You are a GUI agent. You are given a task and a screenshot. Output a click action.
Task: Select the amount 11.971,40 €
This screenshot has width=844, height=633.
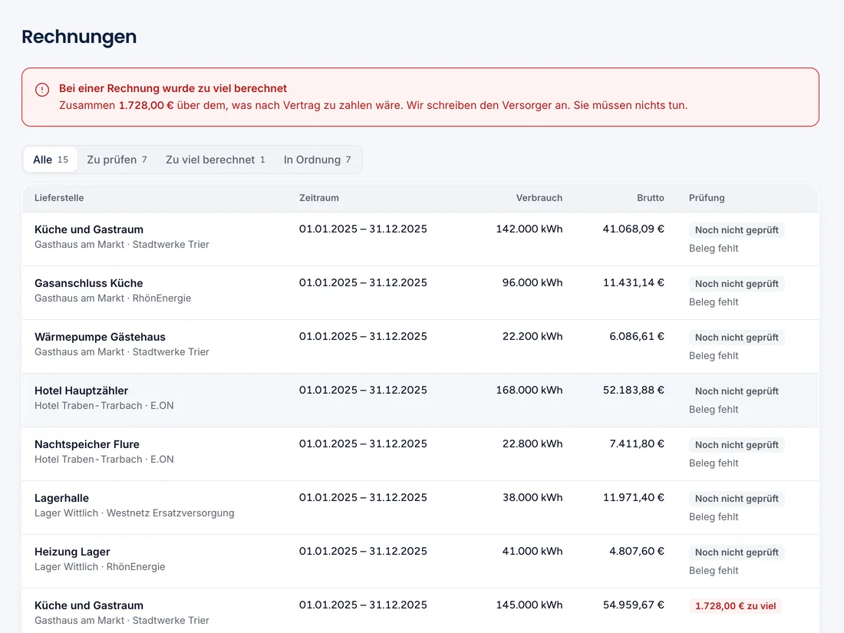click(634, 497)
